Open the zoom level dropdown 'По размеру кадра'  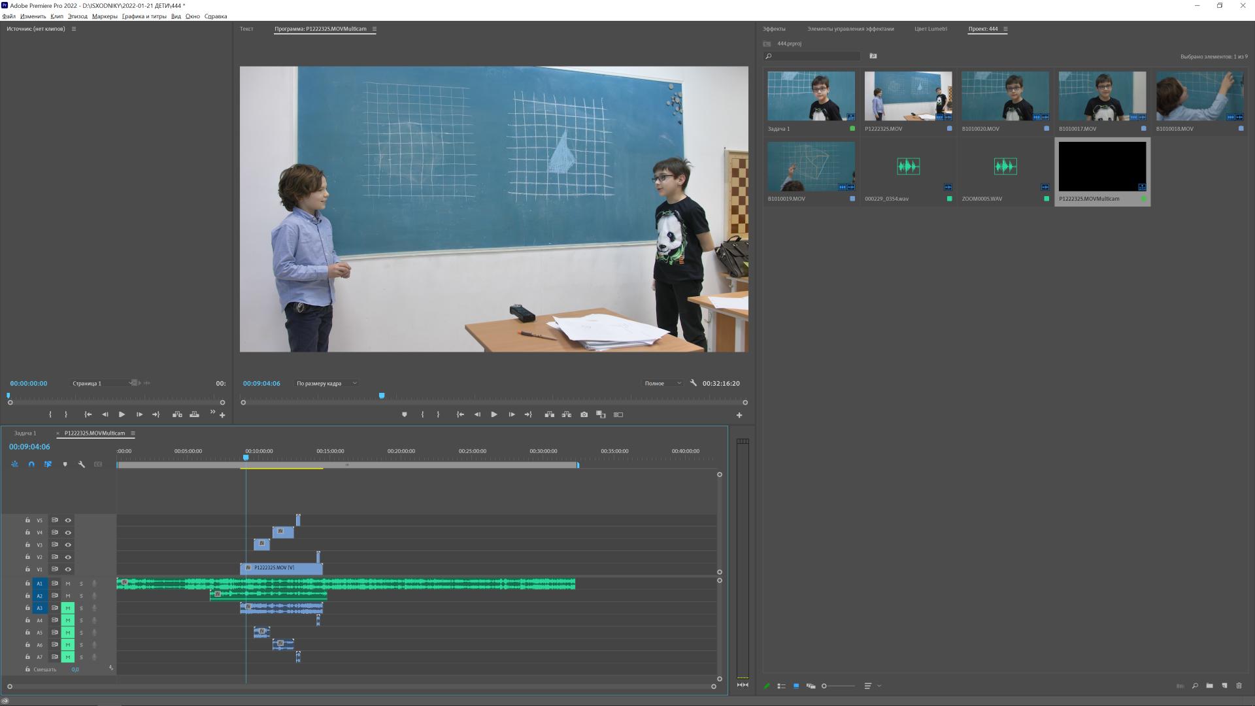coord(326,384)
